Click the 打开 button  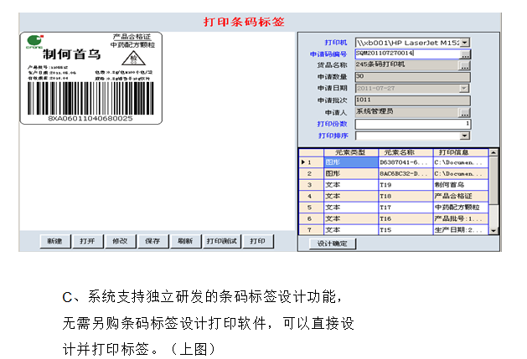pyautogui.click(x=87, y=241)
